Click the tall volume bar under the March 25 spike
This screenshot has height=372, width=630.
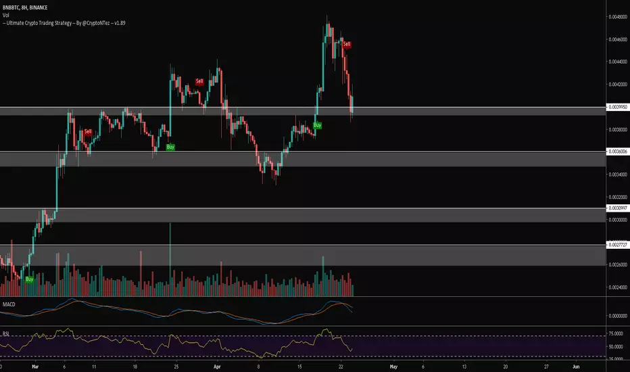coord(170,260)
